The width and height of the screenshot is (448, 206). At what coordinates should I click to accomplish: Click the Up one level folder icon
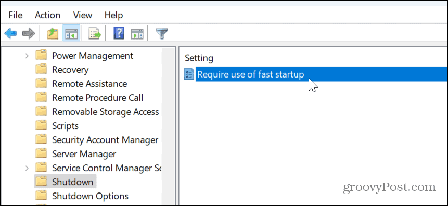(x=53, y=34)
